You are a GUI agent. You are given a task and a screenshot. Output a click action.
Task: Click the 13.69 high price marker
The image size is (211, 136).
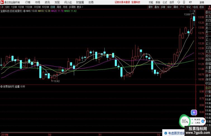coord(187,15)
